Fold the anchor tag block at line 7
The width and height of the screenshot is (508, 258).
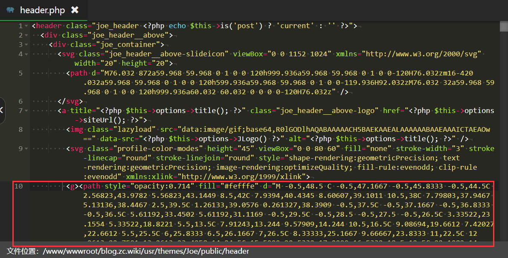pos(27,111)
